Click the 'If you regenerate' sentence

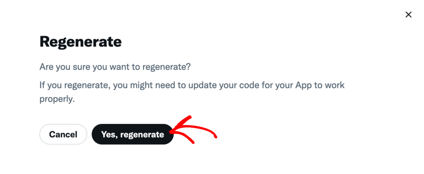pyautogui.click(x=192, y=92)
